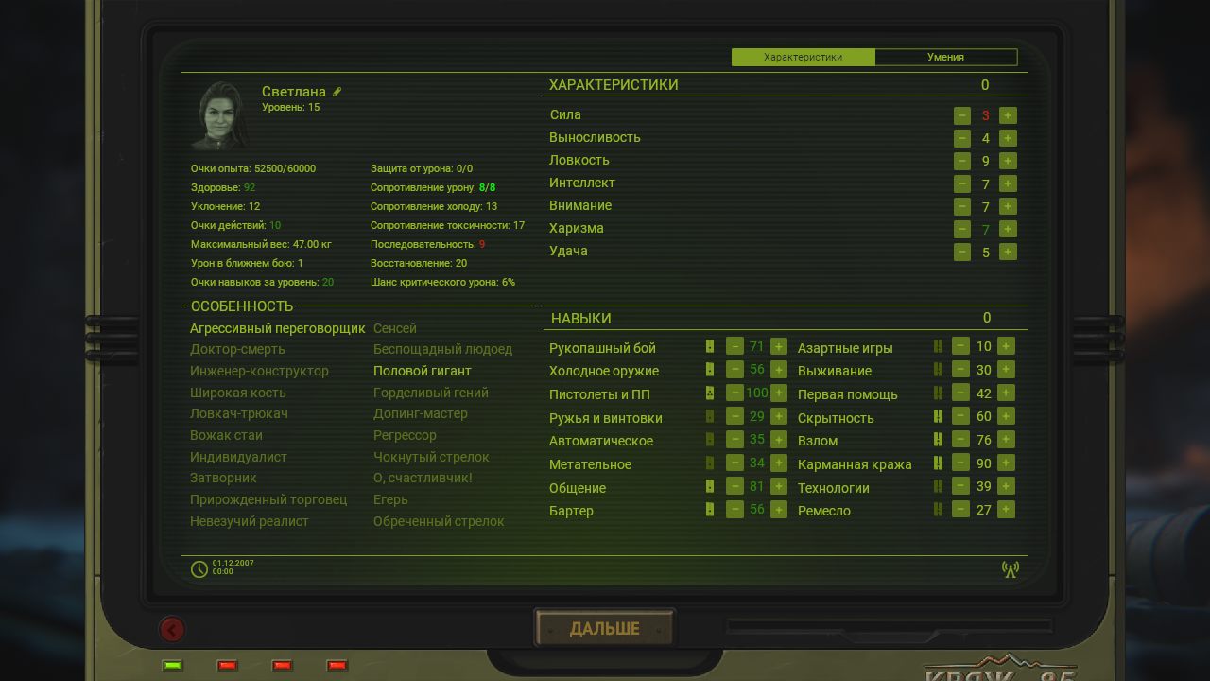Rename character using the pencil icon
The width and height of the screenshot is (1210, 681).
tap(337, 91)
